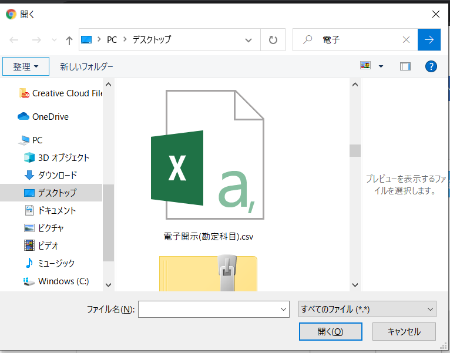Select the zipped folder thumbnail

(209, 273)
